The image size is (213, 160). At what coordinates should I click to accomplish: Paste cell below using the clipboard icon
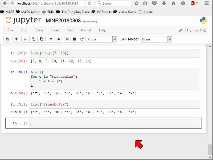(42, 39)
